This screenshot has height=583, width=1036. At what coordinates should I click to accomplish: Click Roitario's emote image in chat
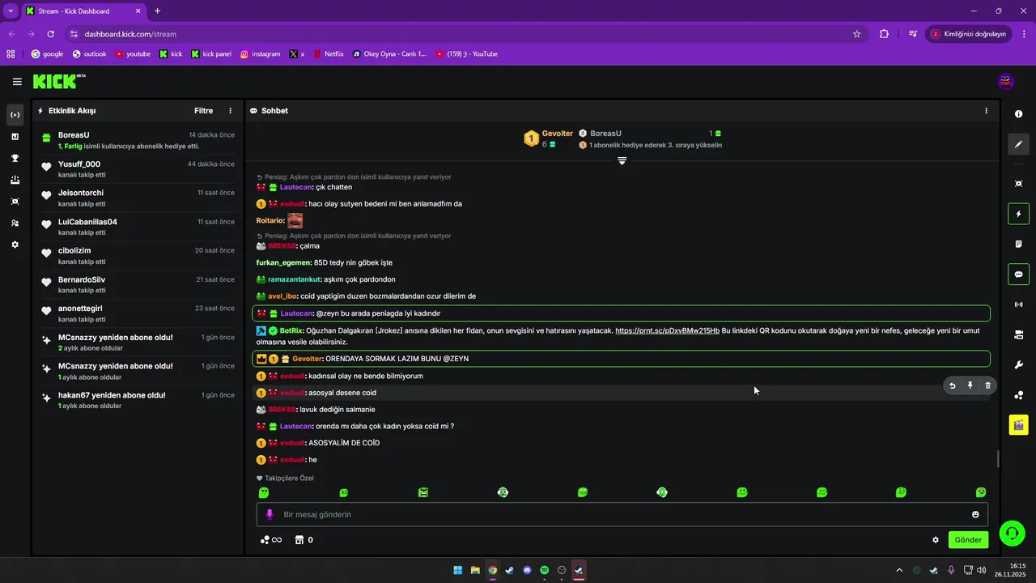pyautogui.click(x=295, y=220)
